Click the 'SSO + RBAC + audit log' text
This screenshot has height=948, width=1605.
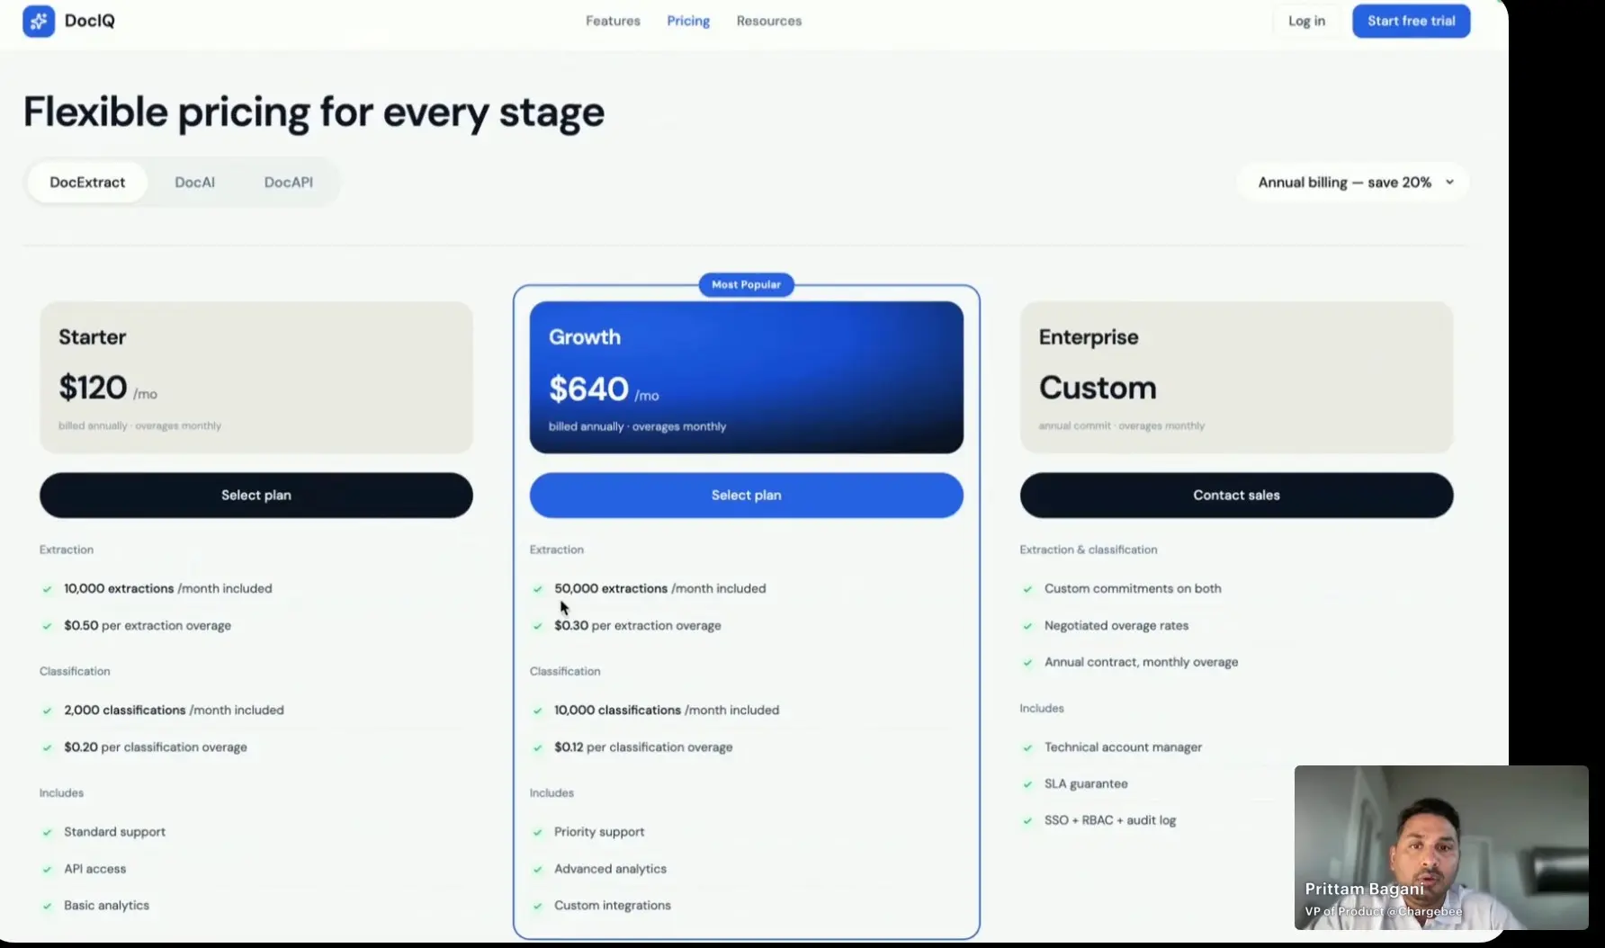point(1110,820)
